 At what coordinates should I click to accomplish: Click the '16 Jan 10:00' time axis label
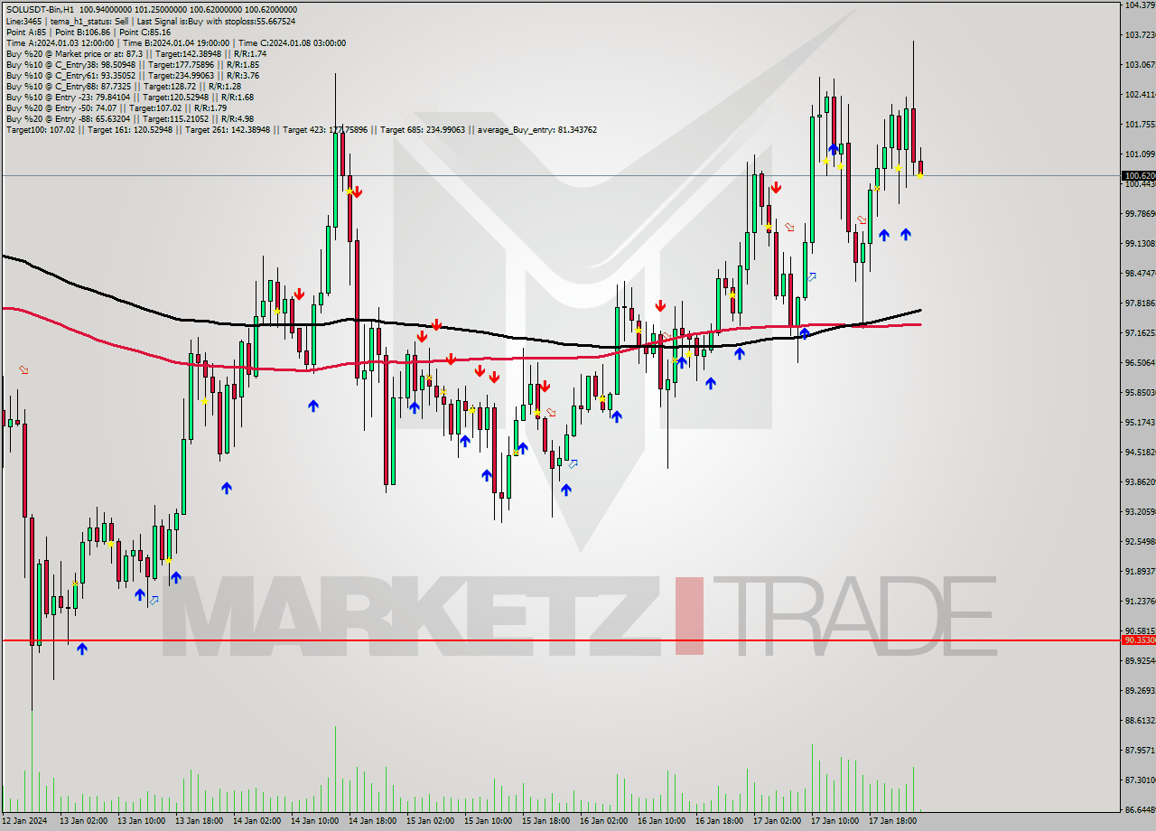click(x=660, y=820)
